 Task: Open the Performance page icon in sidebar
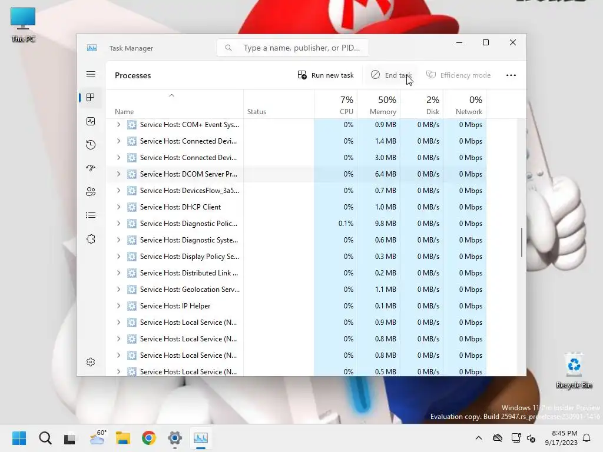(x=91, y=121)
